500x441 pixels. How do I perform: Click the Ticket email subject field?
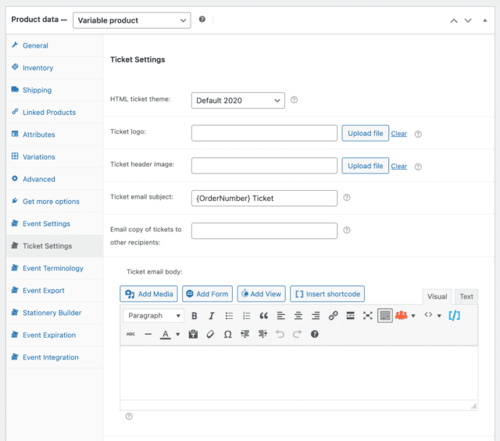click(264, 198)
